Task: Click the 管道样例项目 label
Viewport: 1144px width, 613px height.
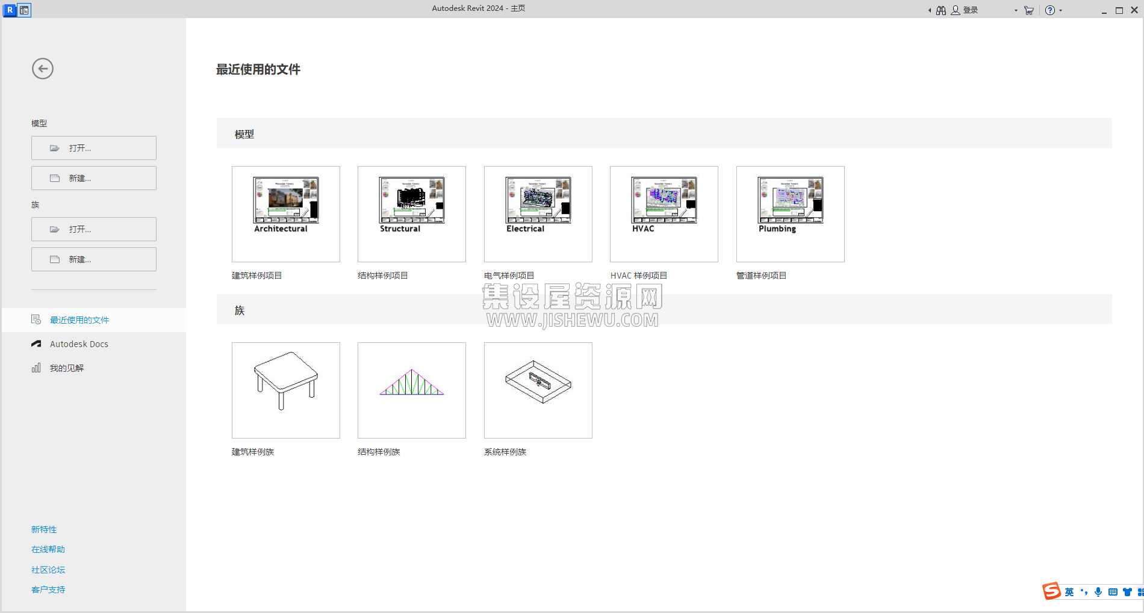Action: pos(762,276)
